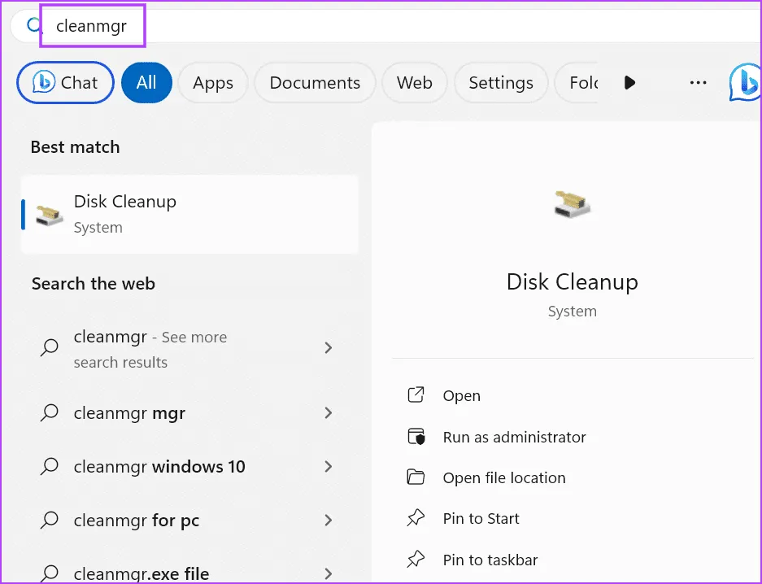Image resolution: width=762 pixels, height=584 pixels.
Task: Expand the 'cleanmgr mgr' suggestion arrow
Action: click(329, 413)
